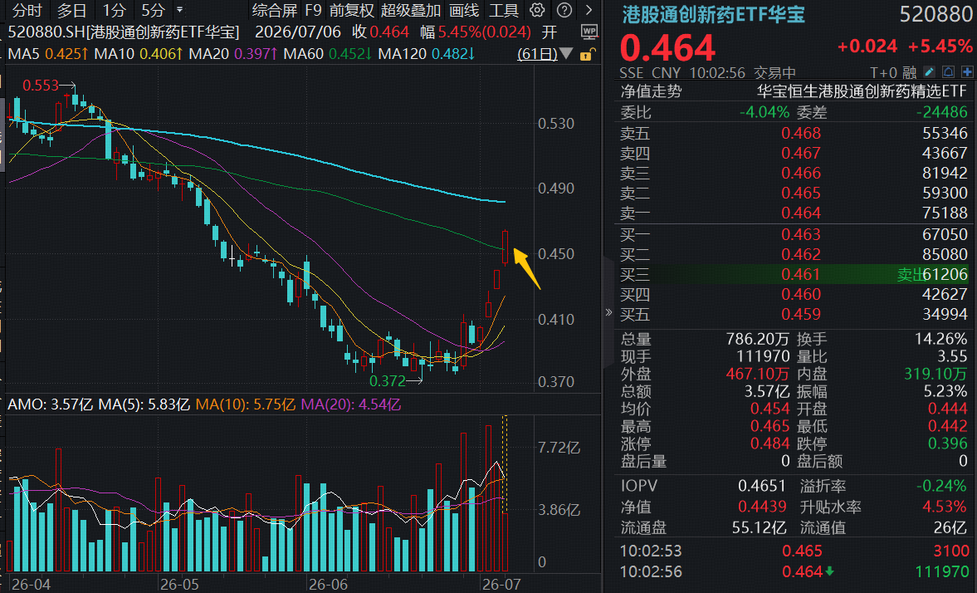977x593 pixels.
Task: Click the MA20 0.397 indicator label
Action: pyautogui.click(x=233, y=54)
